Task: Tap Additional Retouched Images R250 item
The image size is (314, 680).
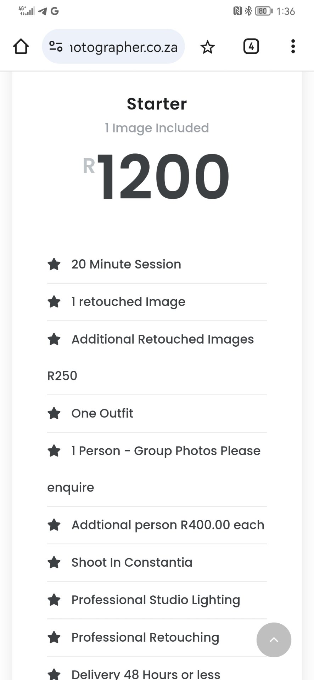Action: coord(162,339)
